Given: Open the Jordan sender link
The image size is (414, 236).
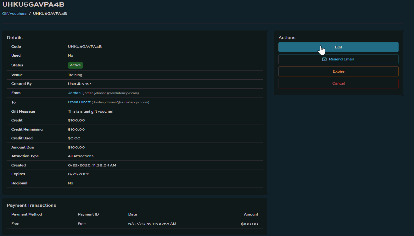Looking at the screenshot, I should tap(74, 93).
